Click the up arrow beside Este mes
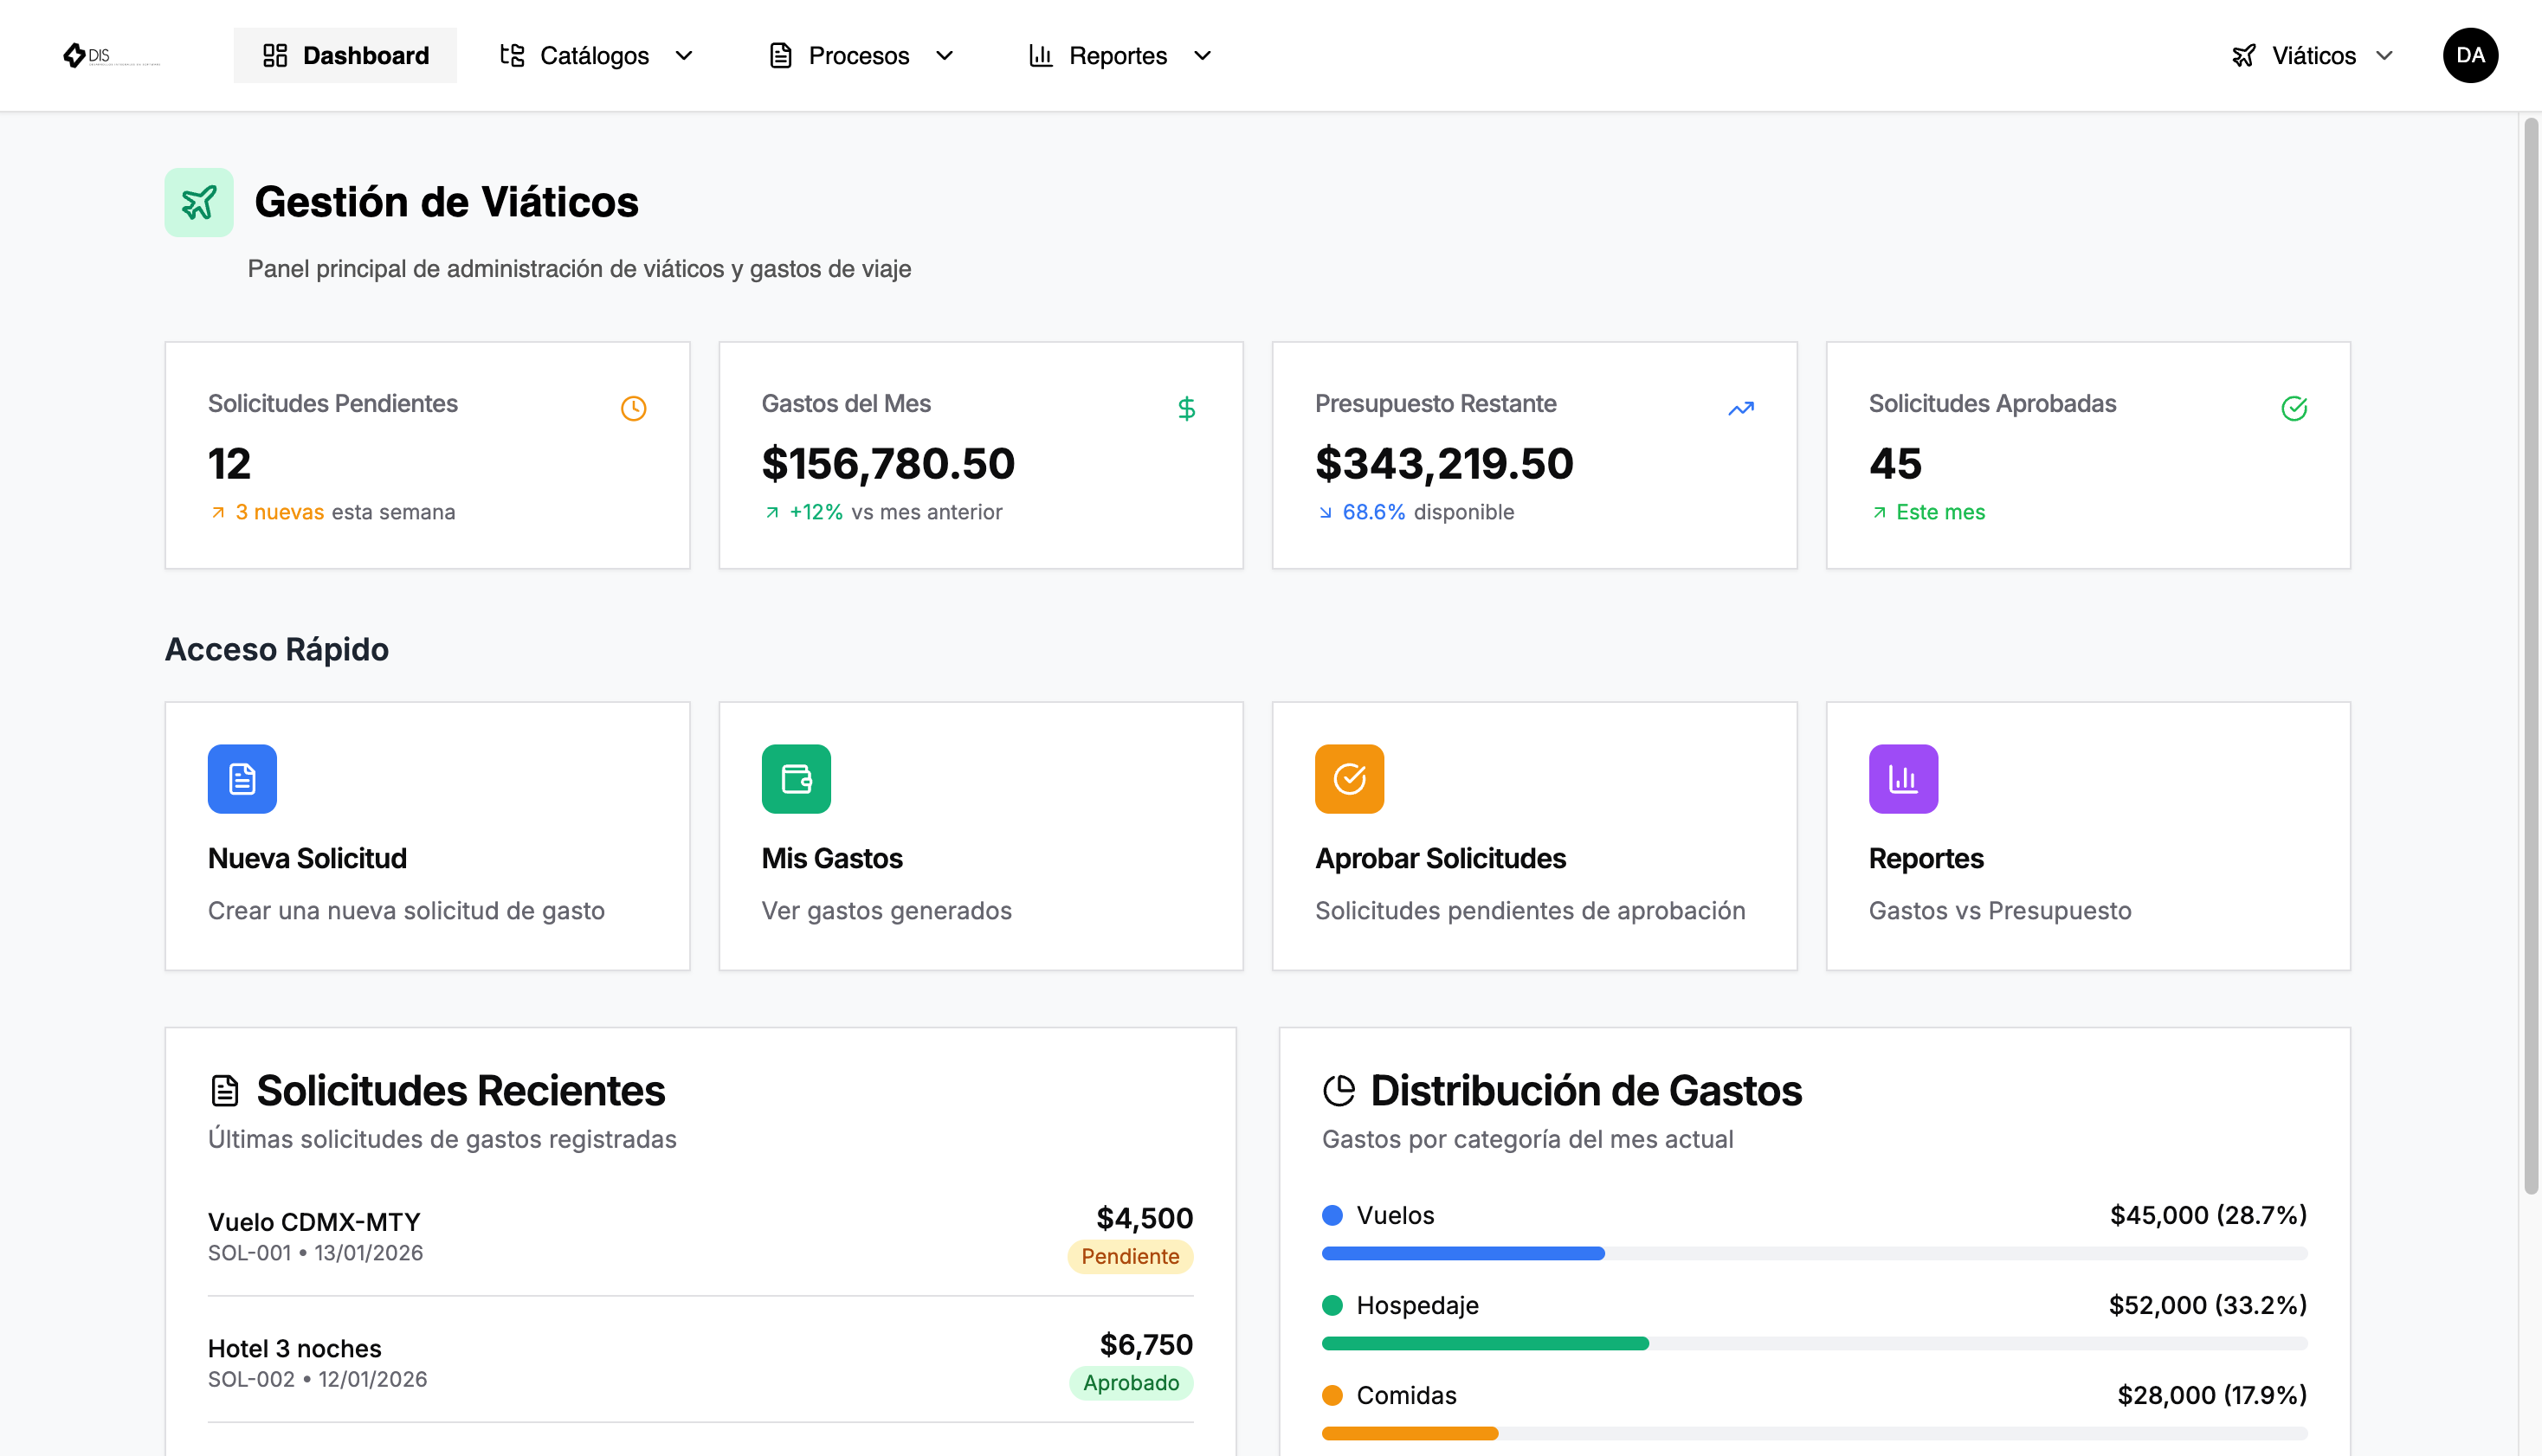 point(1879,512)
